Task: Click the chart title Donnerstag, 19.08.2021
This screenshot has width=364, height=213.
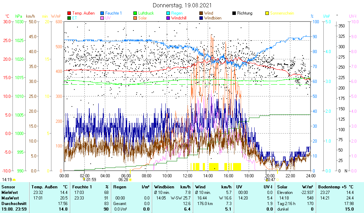Action: tap(182, 5)
